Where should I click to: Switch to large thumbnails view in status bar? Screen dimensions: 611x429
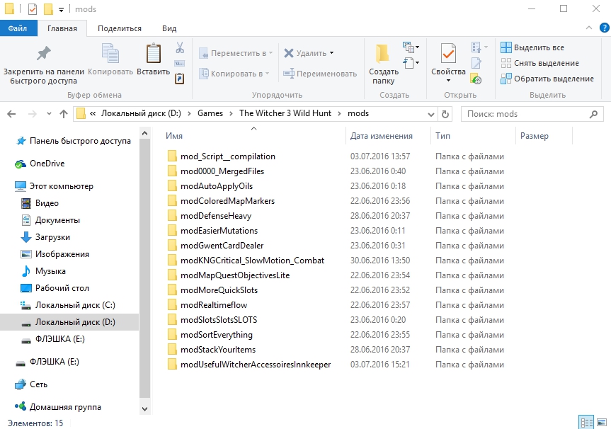tap(601, 423)
